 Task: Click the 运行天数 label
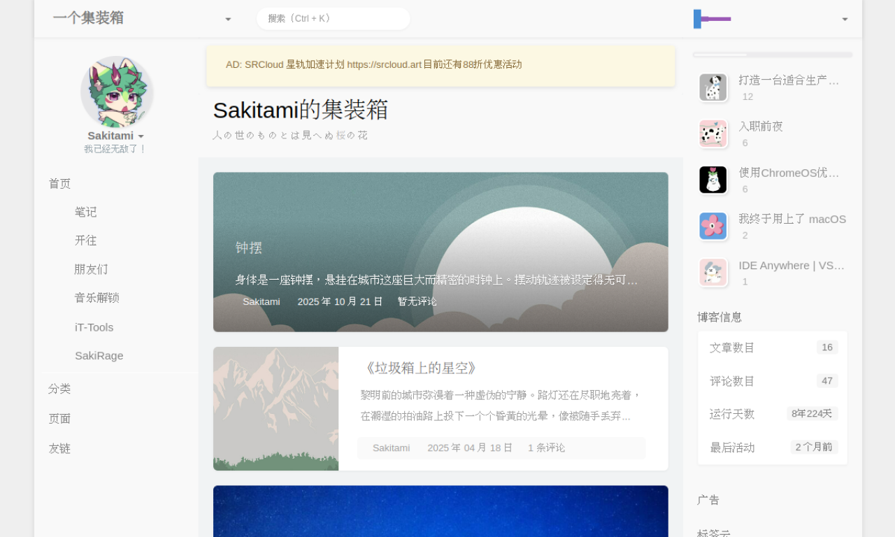(732, 414)
